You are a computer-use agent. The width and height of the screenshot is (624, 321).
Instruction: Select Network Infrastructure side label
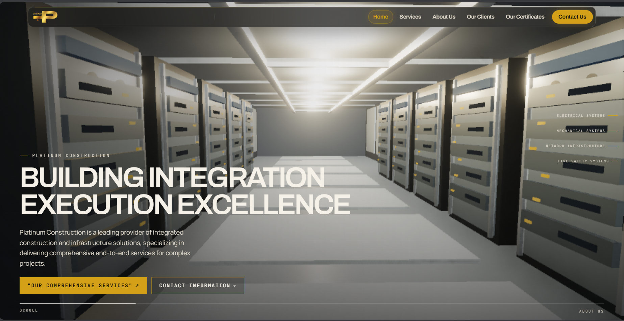575,146
